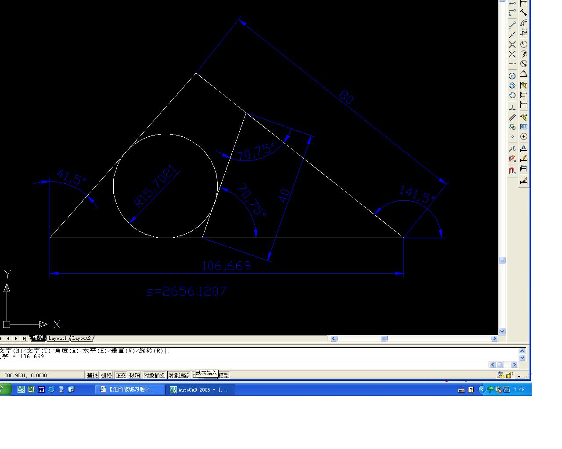Launch Internet Explorer from quick launch

pos(51,389)
